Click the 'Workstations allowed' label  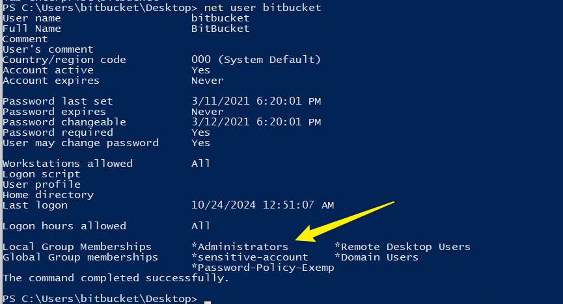[68, 164]
